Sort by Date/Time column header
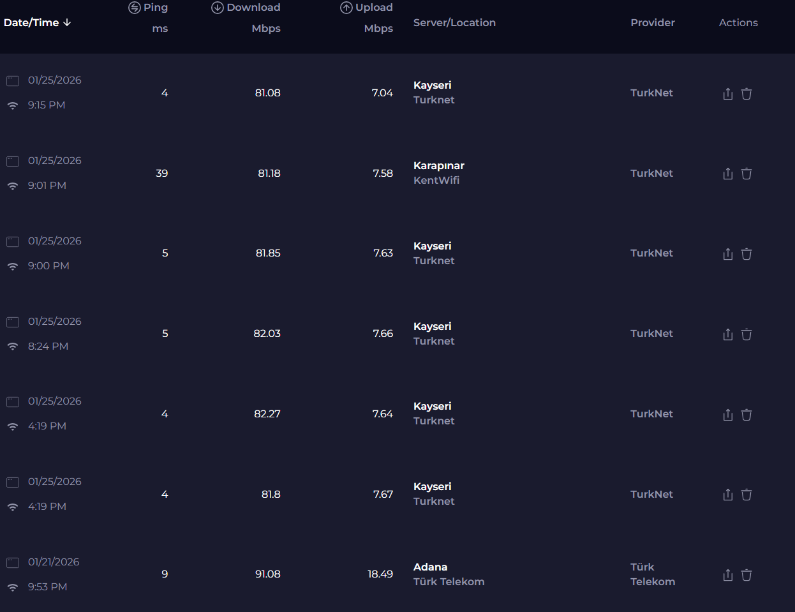 tap(38, 22)
